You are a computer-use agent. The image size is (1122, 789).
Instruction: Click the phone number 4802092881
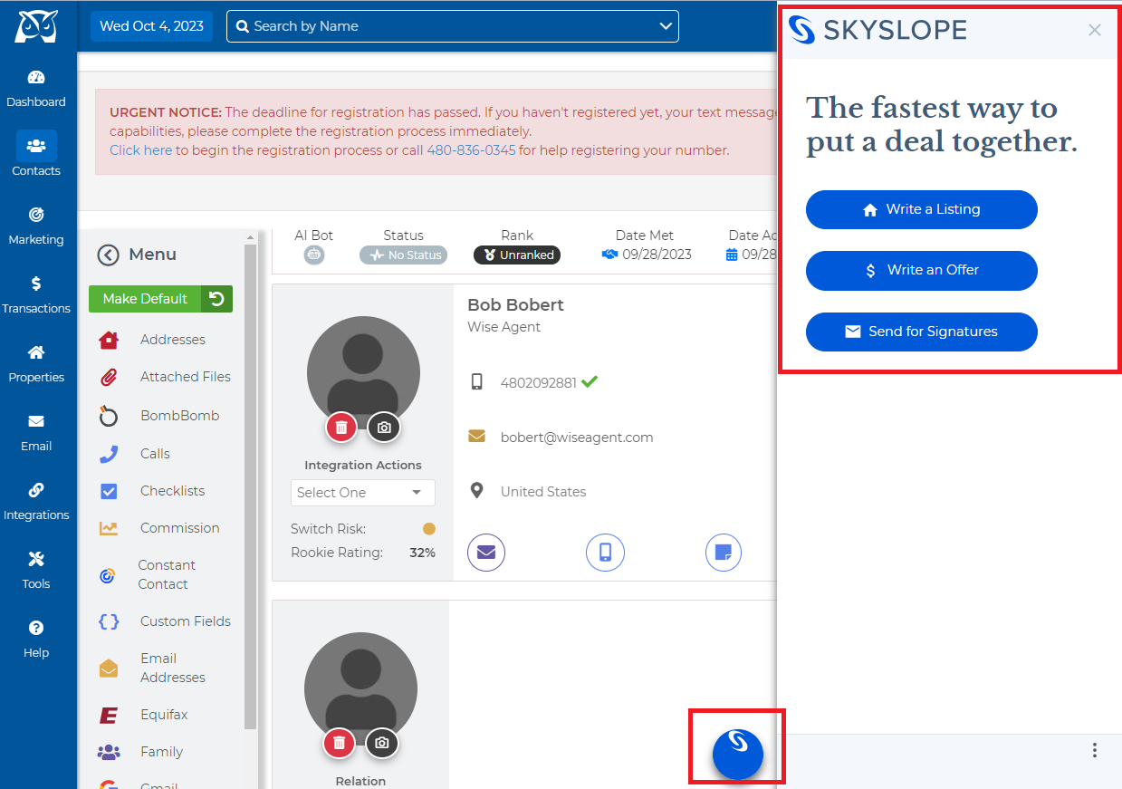(x=538, y=382)
